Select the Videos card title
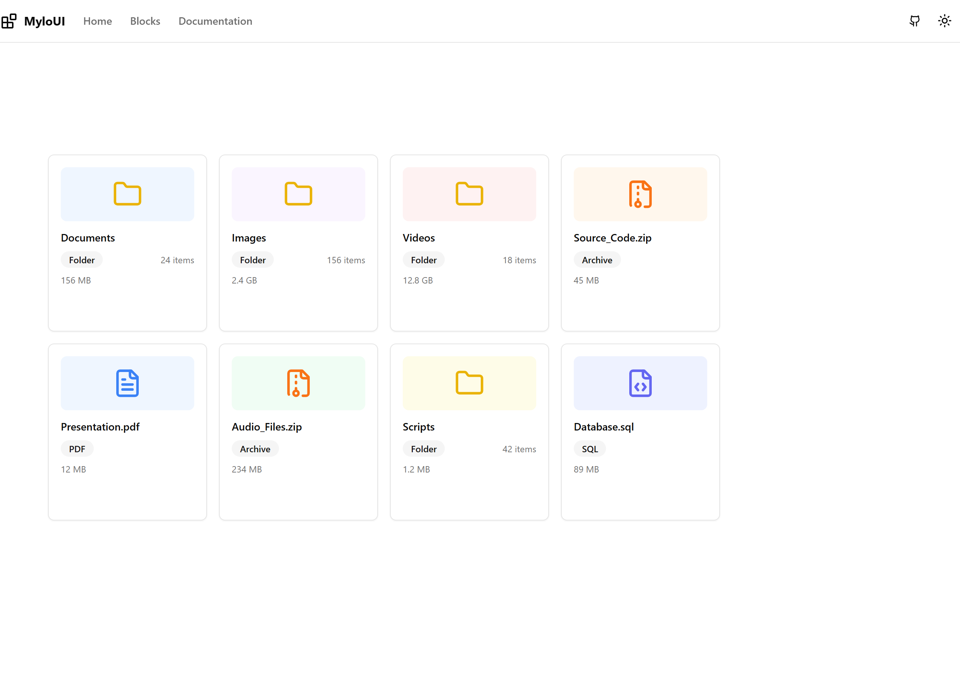960x675 pixels. tap(419, 237)
